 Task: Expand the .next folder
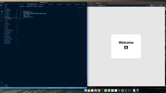(x=6, y=8)
